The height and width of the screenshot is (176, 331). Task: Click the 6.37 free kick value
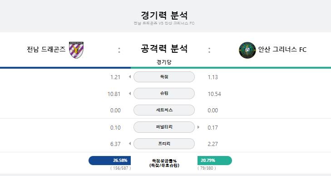(x=115, y=144)
